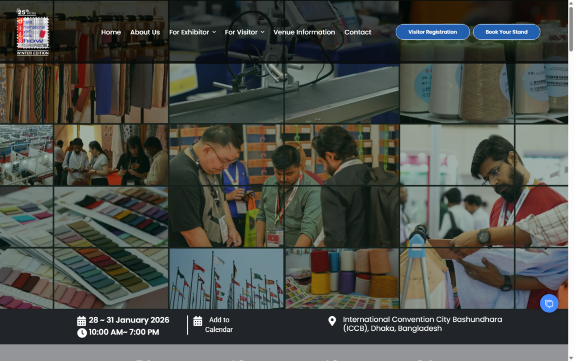The height and width of the screenshot is (361, 574).
Task: Expand the For Visitor dropdown chevron
Action: 262,33
